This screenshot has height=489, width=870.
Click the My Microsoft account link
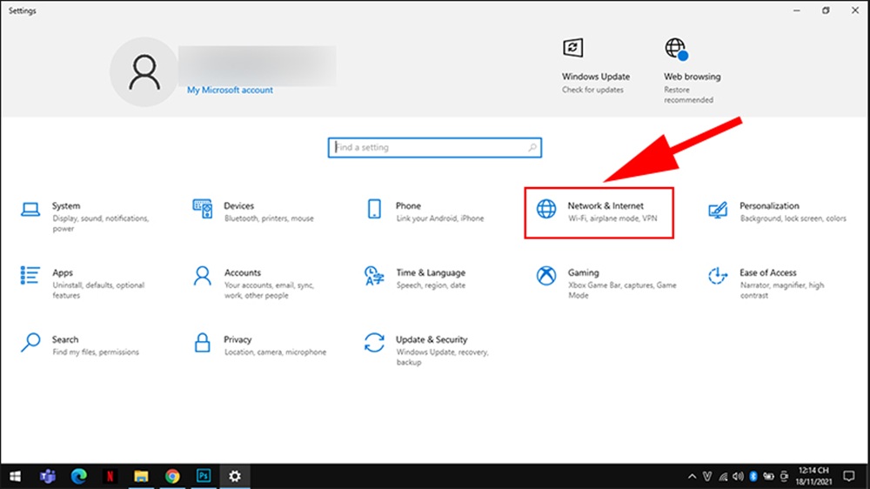[230, 90]
